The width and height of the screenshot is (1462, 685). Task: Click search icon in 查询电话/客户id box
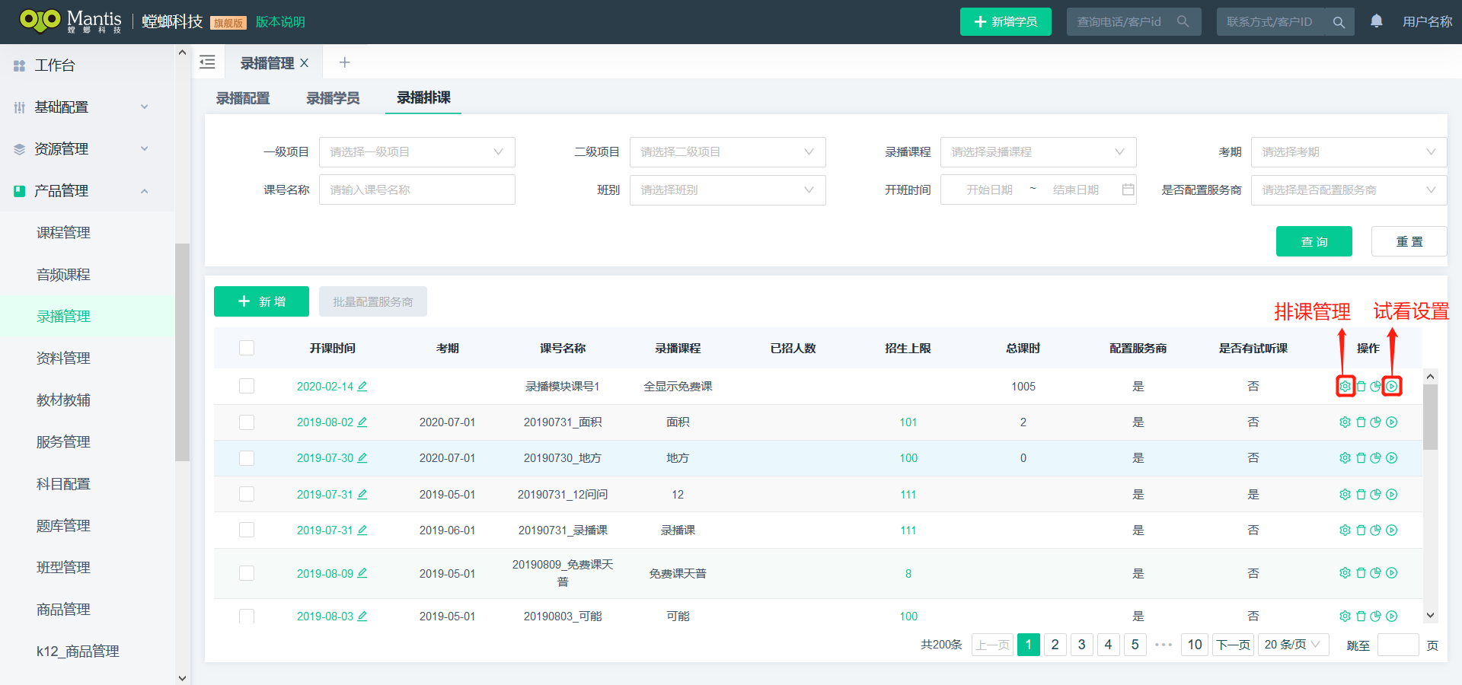pos(1183,21)
